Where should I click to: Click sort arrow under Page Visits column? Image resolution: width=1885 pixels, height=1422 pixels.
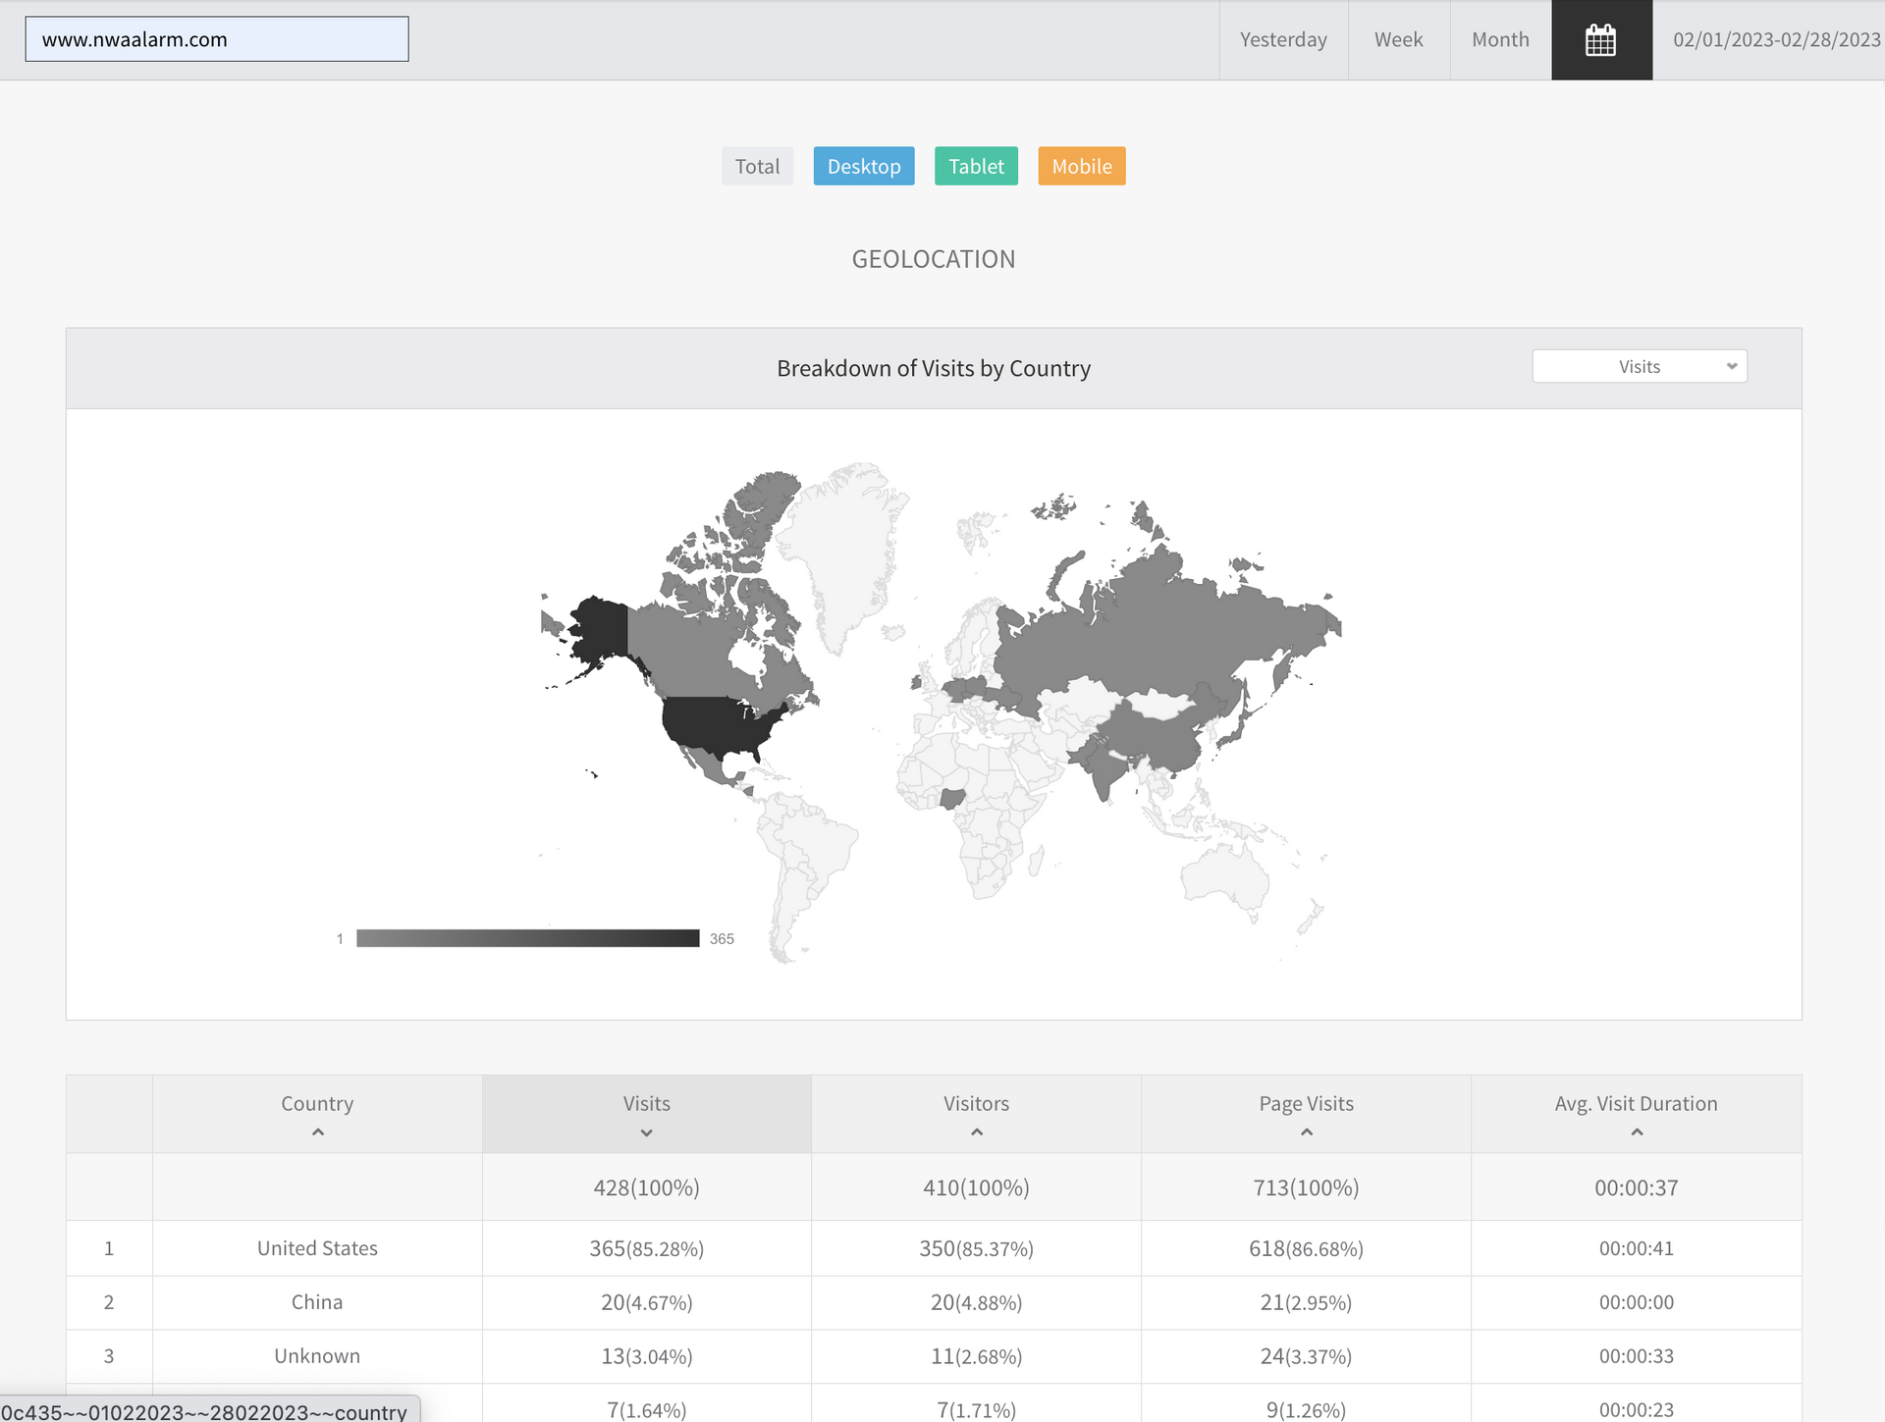(x=1306, y=1132)
